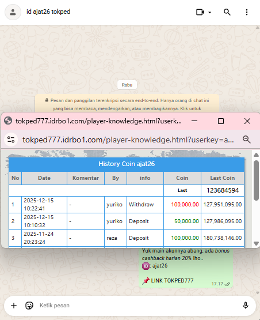The image size is (260, 320).
Task: Click the reza operator cell
Action: point(116,238)
